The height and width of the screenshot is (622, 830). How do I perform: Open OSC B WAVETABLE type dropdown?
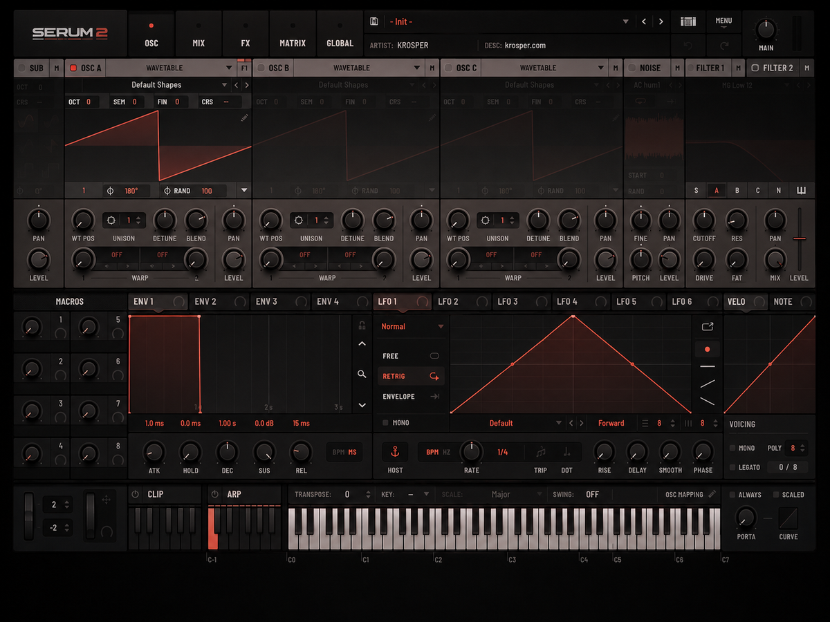point(417,68)
